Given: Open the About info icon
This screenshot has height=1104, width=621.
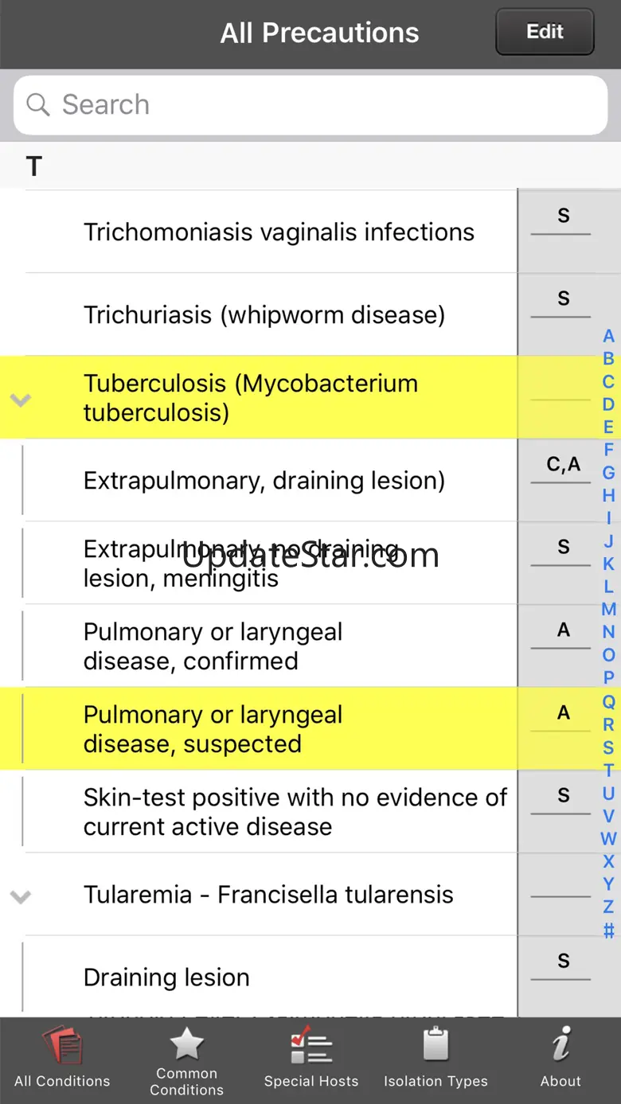Looking at the screenshot, I should click(x=561, y=1044).
